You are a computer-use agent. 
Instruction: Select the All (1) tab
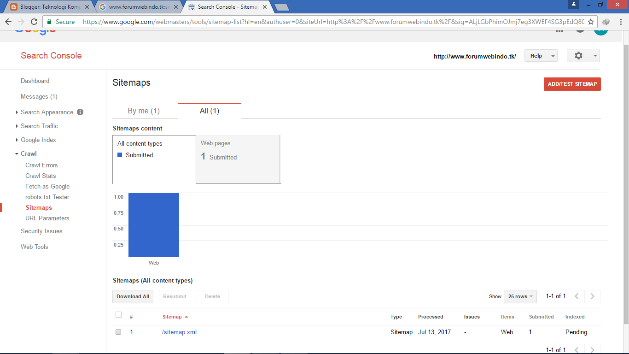pyautogui.click(x=210, y=111)
